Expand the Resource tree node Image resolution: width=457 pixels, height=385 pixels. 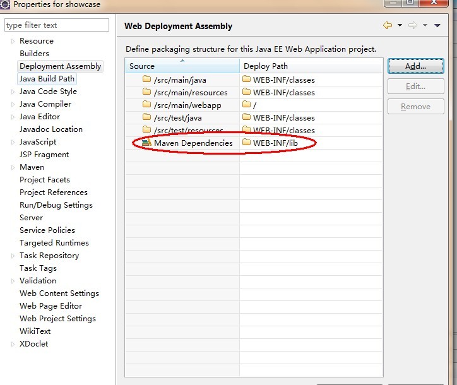pyautogui.click(x=13, y=41)
